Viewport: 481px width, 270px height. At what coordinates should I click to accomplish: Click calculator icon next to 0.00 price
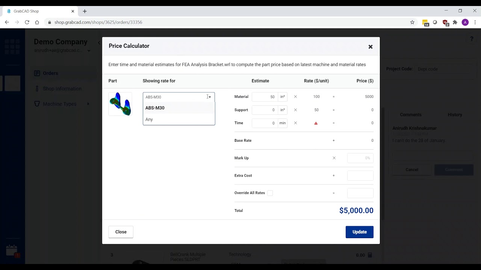coord(370,255)
